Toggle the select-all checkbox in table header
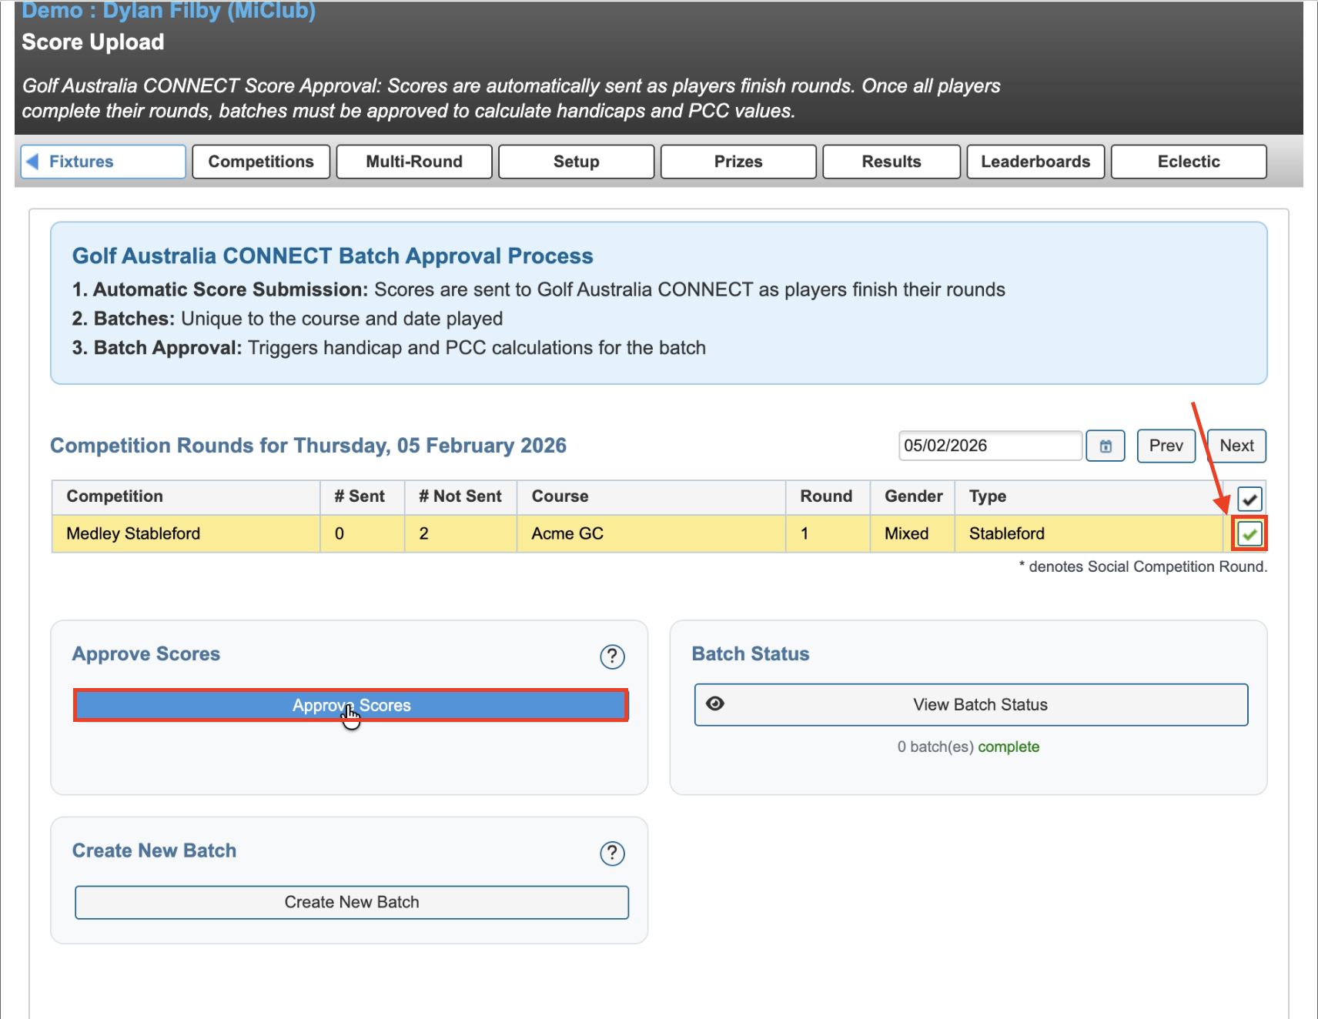The image size is (1318, 1019). click(x=1249, y=499)
